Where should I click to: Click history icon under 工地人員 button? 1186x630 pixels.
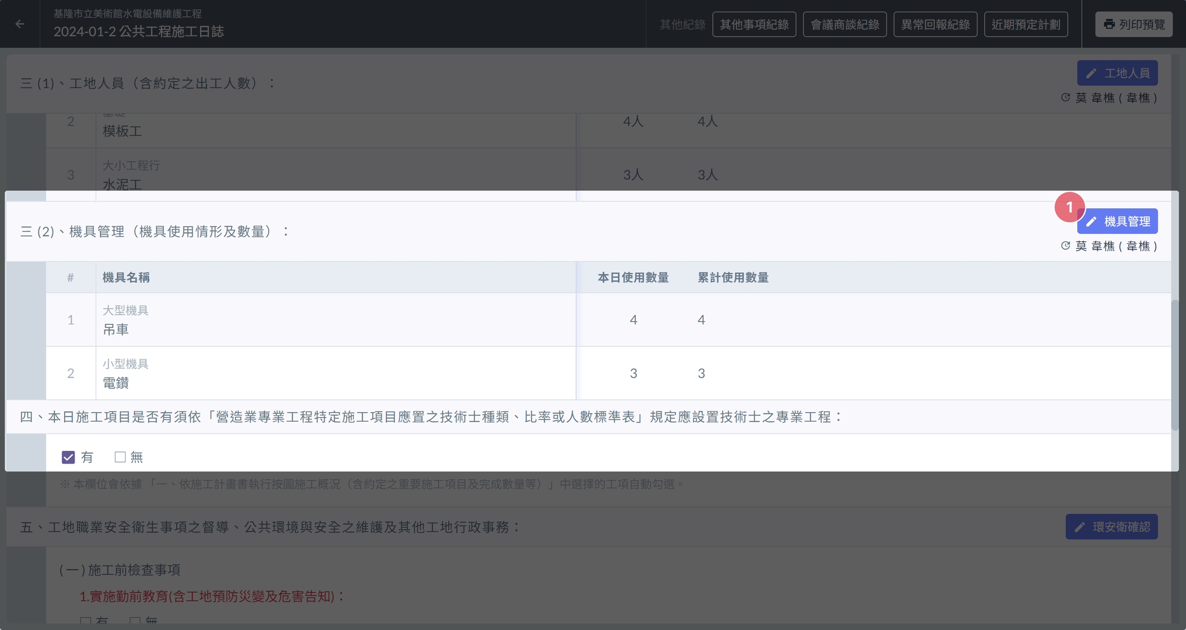pyautogui.click(x=1066, y=98)
